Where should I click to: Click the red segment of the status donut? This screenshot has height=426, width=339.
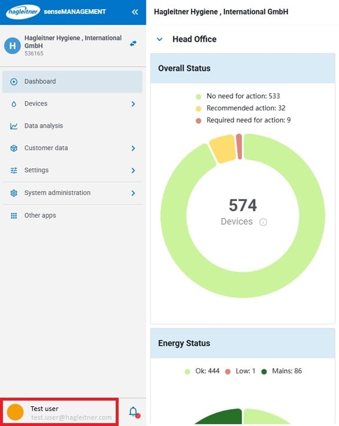[x=239, y=147]
